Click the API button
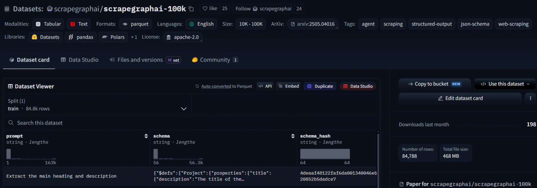537x188 pixels. [265, 86]
